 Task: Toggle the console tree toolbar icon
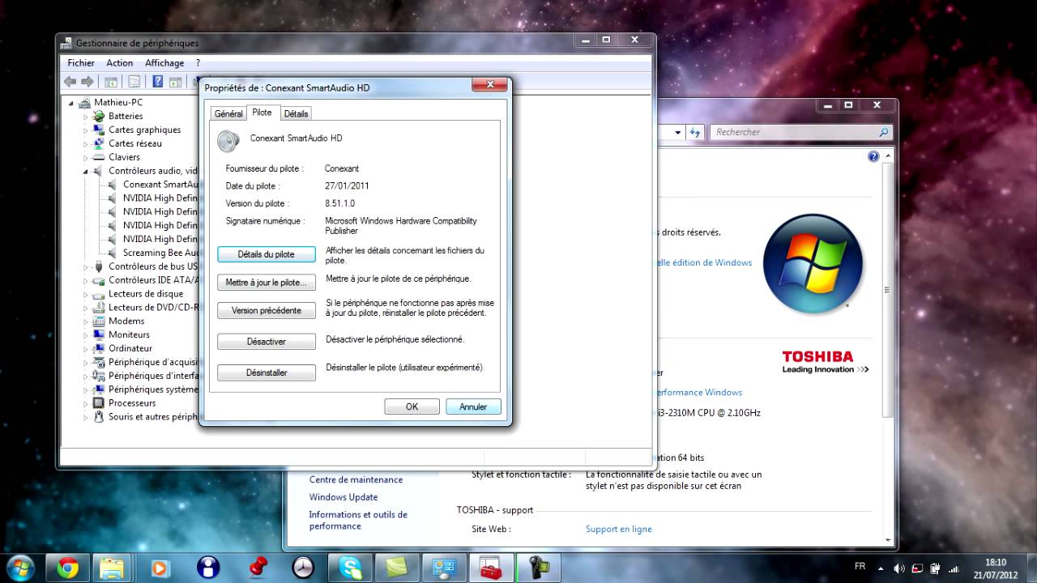pyautogui.click(x=111, y=82)
